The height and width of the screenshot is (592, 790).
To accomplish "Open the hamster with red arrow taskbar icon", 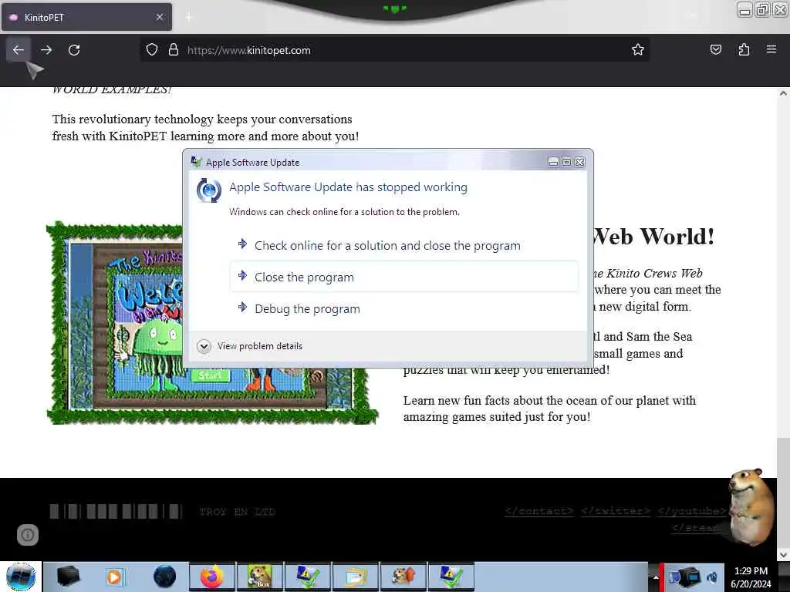I will pos(403,577).
